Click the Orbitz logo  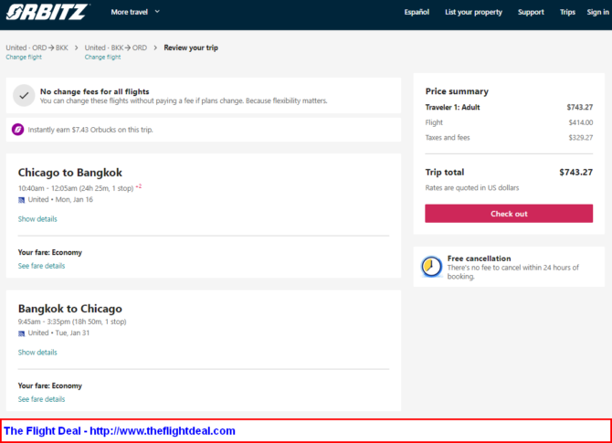[x=47, y=12]
